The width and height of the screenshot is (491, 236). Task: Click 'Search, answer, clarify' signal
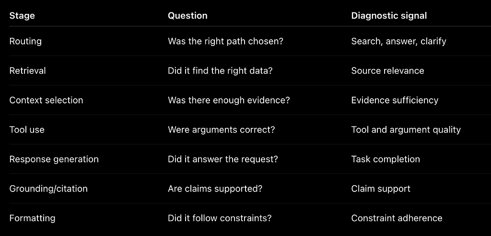[x=398, y=41]
